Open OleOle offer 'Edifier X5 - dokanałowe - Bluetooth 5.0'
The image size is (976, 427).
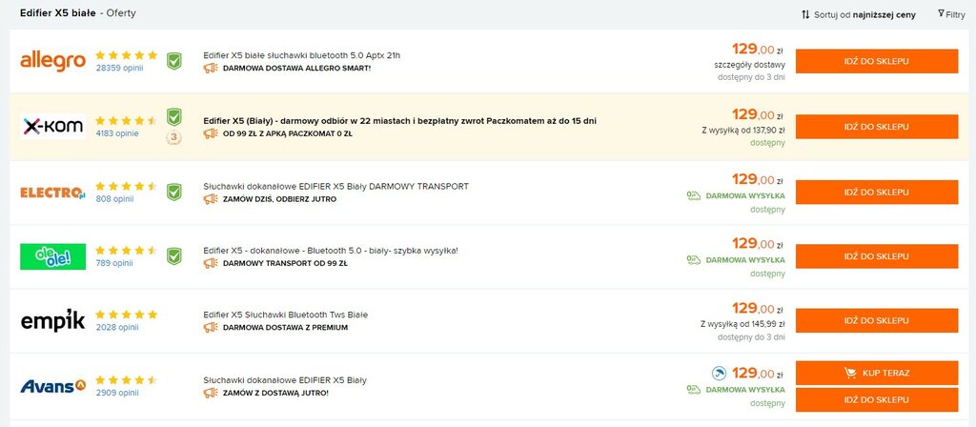pos(331,251)
